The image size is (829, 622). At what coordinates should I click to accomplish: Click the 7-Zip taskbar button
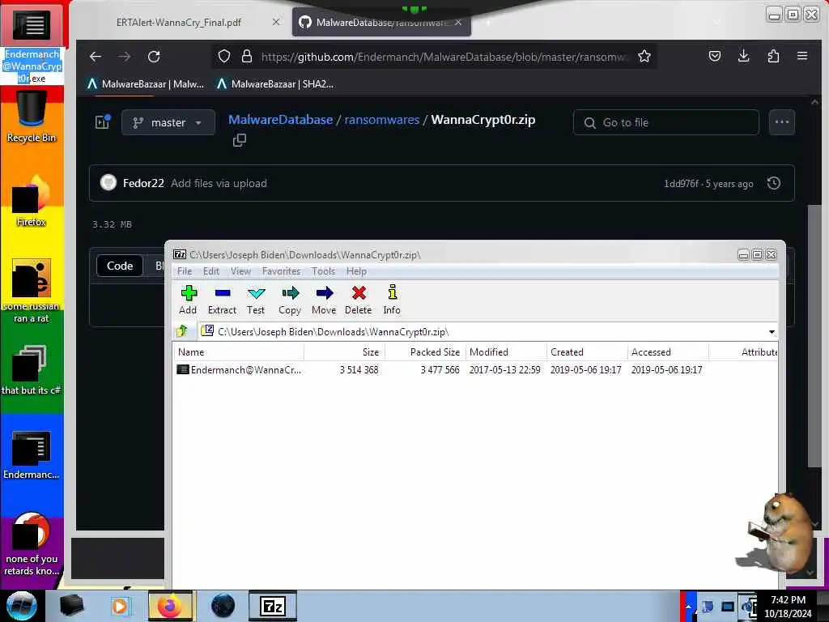(x=273, y=606)
